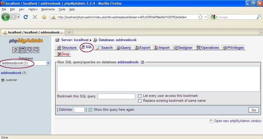Image resolution: width=263 pixels, height=139 pixels.
Task: Click the SQL help question-mark icon
Action: tap(143, 62)
